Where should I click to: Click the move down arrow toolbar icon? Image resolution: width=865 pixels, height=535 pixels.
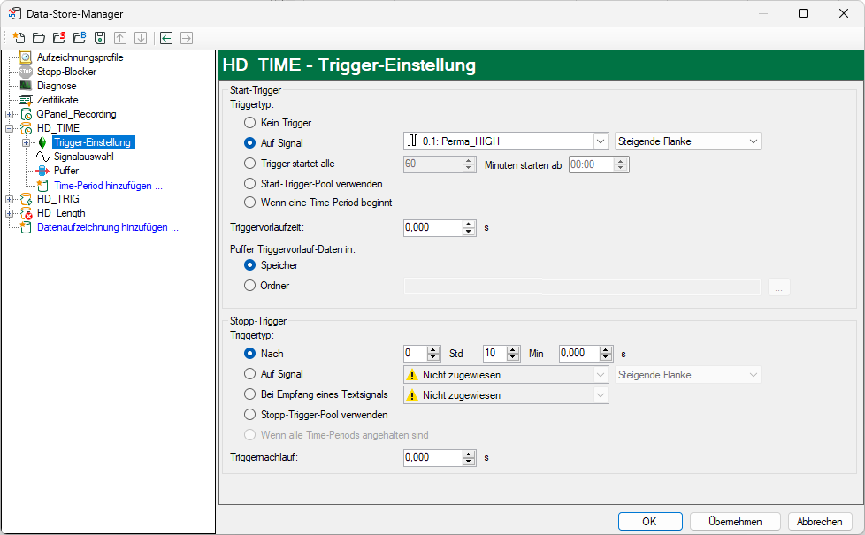[x=141, y=37]
